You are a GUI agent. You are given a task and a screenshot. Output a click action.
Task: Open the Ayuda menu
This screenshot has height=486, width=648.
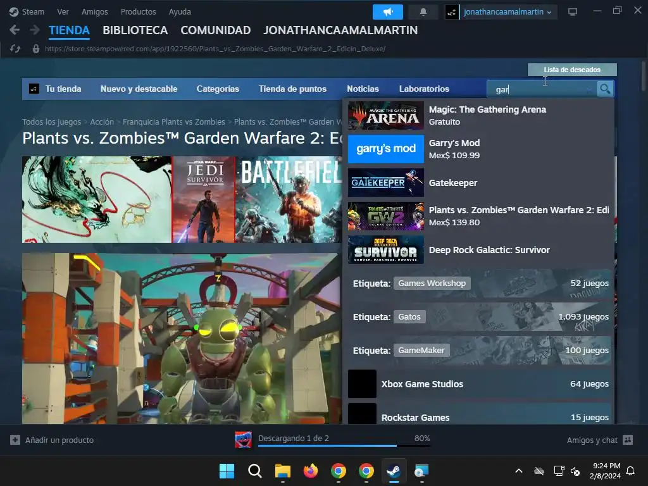click(x=180, y=11)
